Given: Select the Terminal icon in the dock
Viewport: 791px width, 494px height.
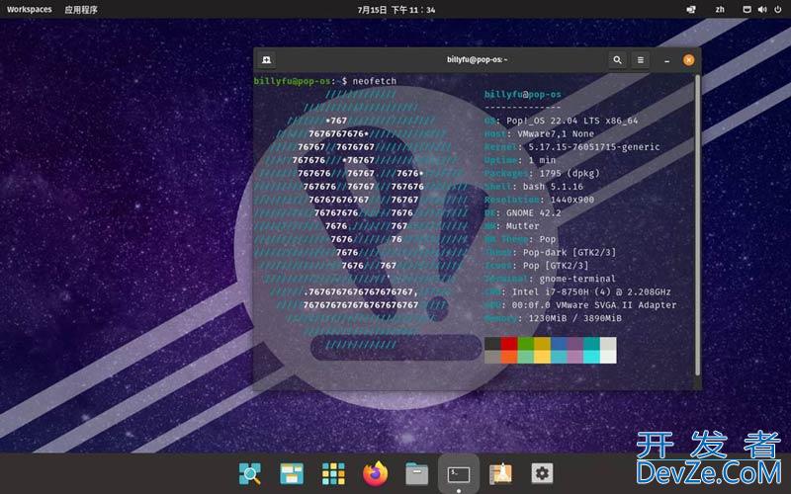Looking at the screenshot, I should pyautogui.click(x=459, y=474).
